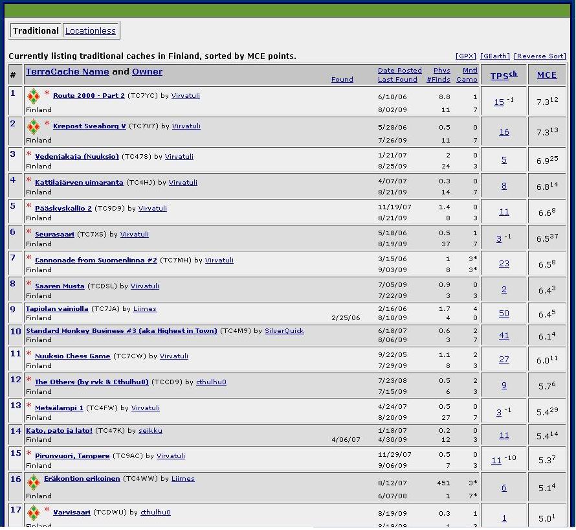Click the diamond icon beside Eräkontion erikoinen
The image size is (576, 530).
(x=33, y=482)
